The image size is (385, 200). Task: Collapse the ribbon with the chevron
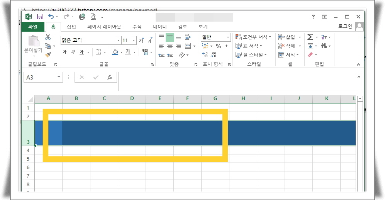point(358,64)
